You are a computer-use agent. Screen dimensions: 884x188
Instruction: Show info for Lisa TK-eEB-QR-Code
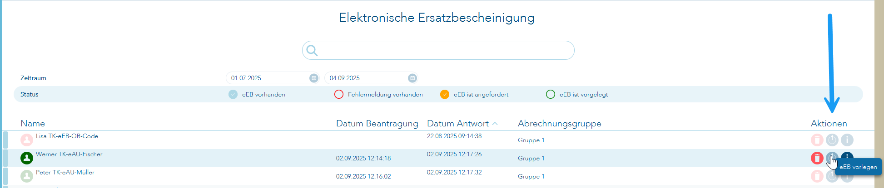(847, 140)
